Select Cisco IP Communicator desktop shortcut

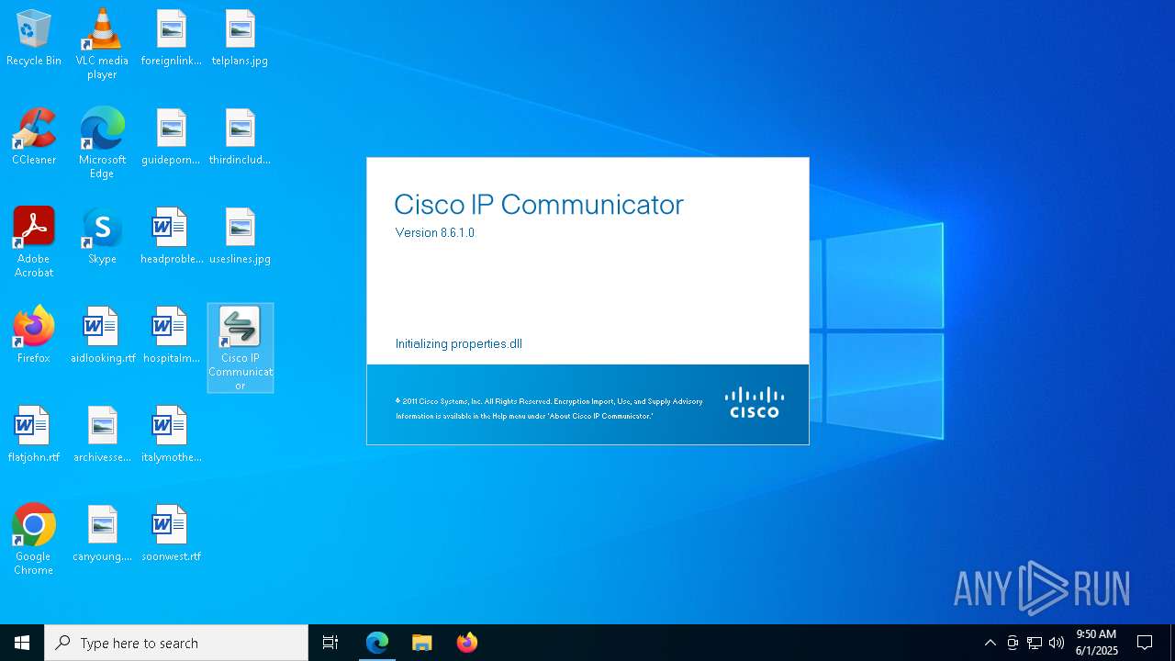coord(240,348)
